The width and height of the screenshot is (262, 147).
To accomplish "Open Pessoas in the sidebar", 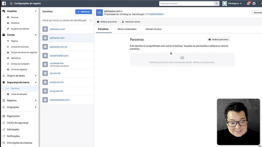I will pos(15,17).
